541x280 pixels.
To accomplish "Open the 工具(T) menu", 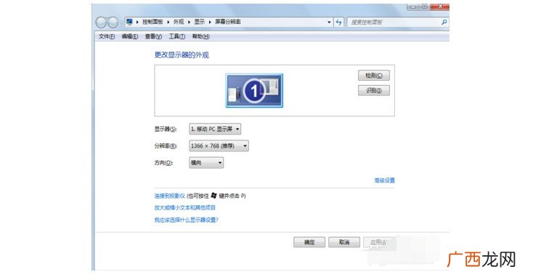I will click(x=176, y=36).
